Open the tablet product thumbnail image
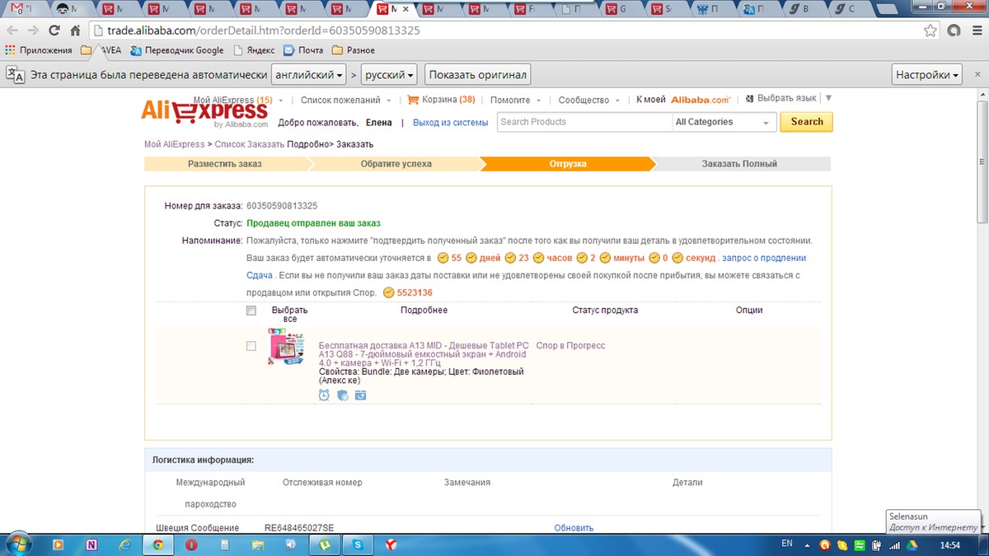 click(x=286, y=346)
